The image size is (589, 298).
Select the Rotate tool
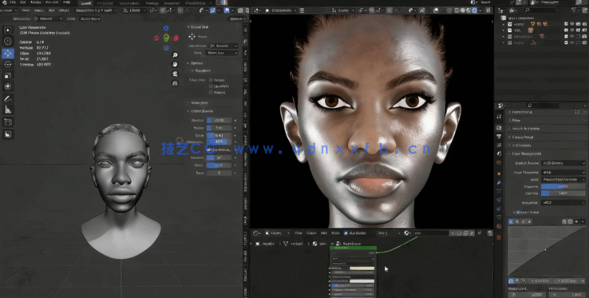[7, 65]
